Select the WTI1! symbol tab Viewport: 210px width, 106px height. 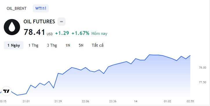click(x=41, y=8)
